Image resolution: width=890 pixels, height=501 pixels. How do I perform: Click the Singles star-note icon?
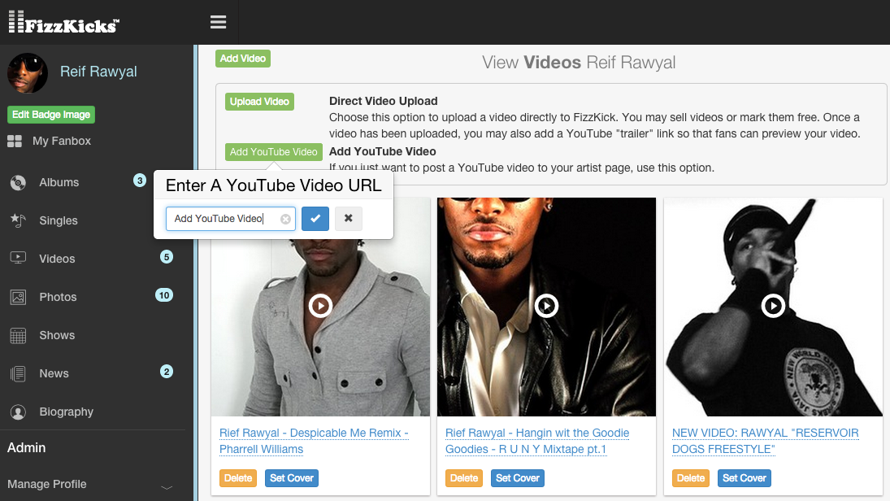18,220
